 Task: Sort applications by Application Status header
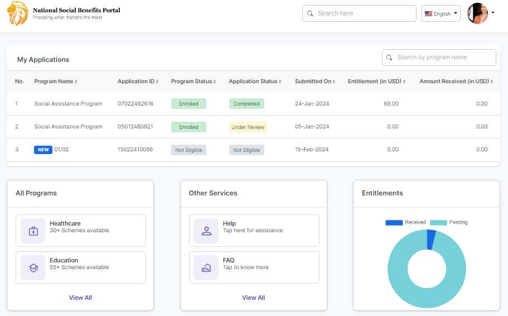(255, 82)
